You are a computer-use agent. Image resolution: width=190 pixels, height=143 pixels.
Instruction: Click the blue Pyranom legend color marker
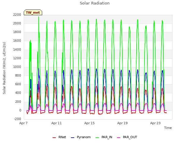(x=72, y=138)
